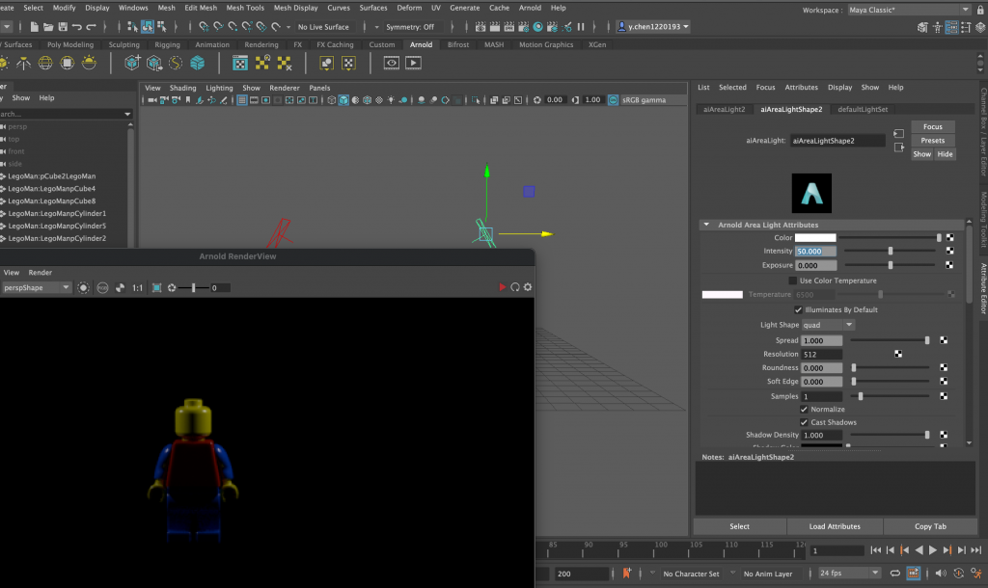This screenshot has height=588, width=988.
Task: Click the 1:1 zoom button in RenderView
Action: pyautogui.click(x=137, y=287)
